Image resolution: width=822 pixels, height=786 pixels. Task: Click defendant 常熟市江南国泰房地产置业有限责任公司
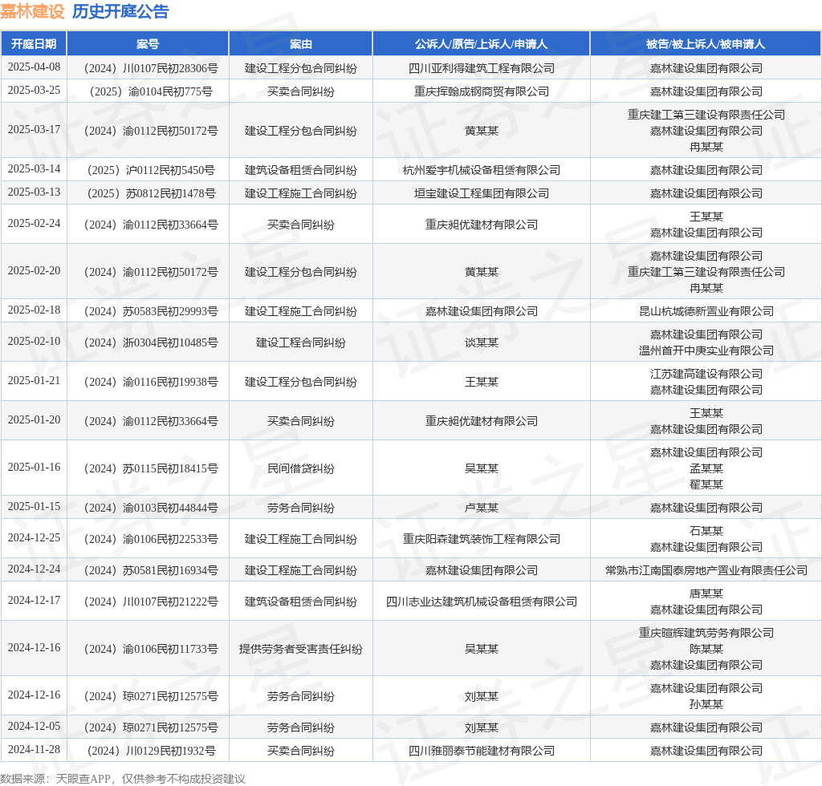tap(706, 571)
